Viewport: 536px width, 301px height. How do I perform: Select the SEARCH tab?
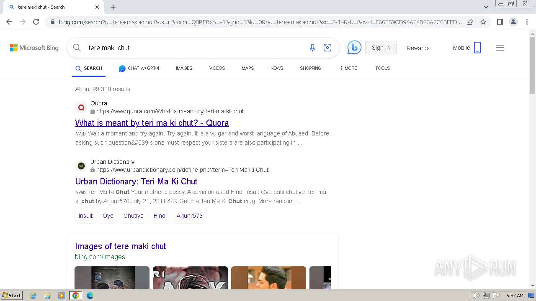tap(89, 68)
